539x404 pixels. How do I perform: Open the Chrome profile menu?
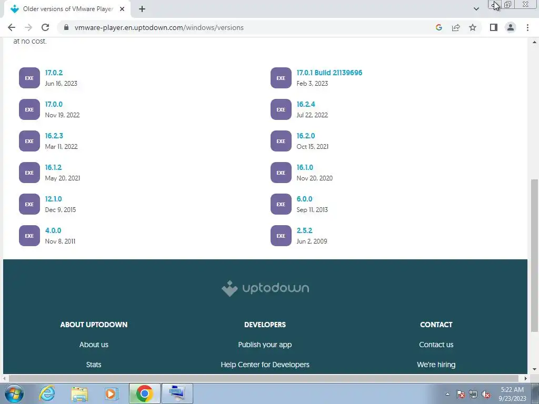click(x=511, y=27)
